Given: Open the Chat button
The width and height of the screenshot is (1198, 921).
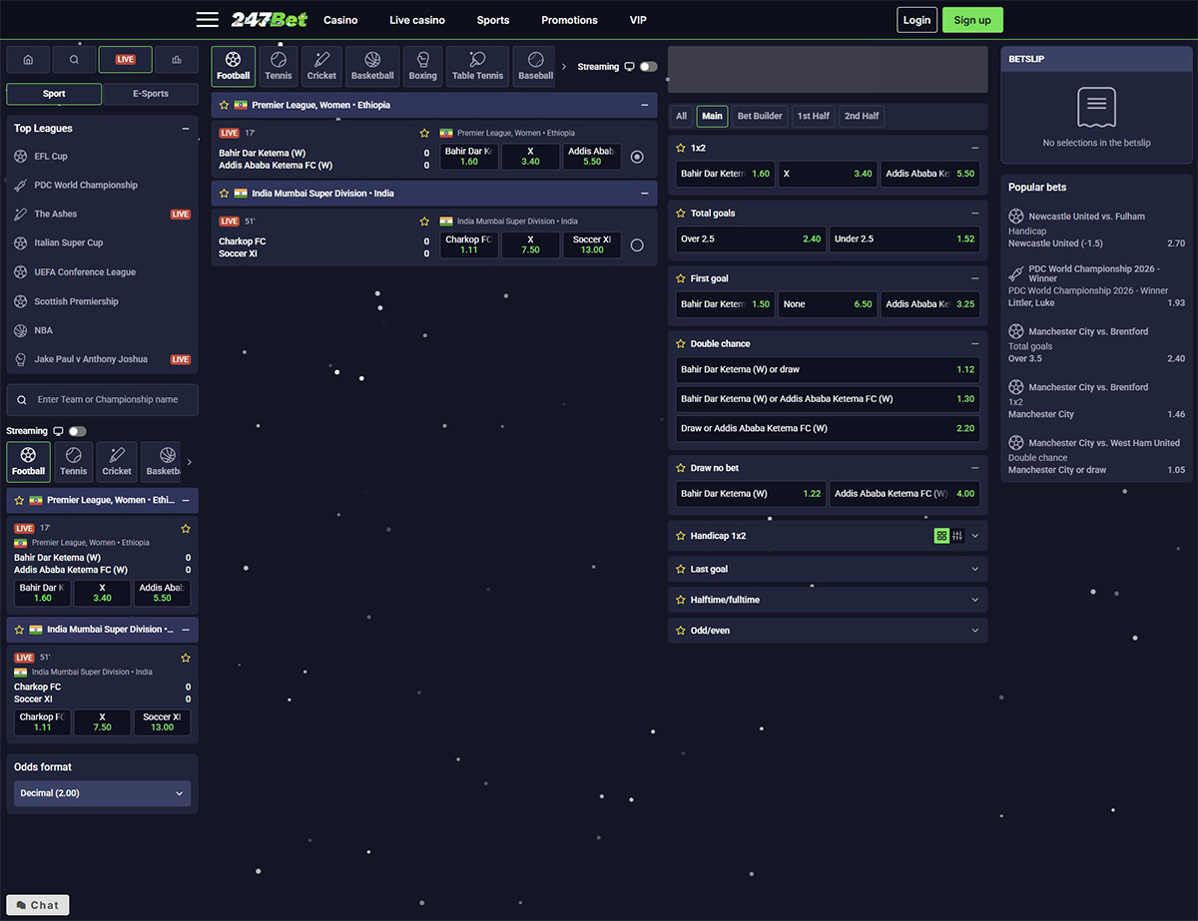Looking at the screenshot, I should pos(38,905).
